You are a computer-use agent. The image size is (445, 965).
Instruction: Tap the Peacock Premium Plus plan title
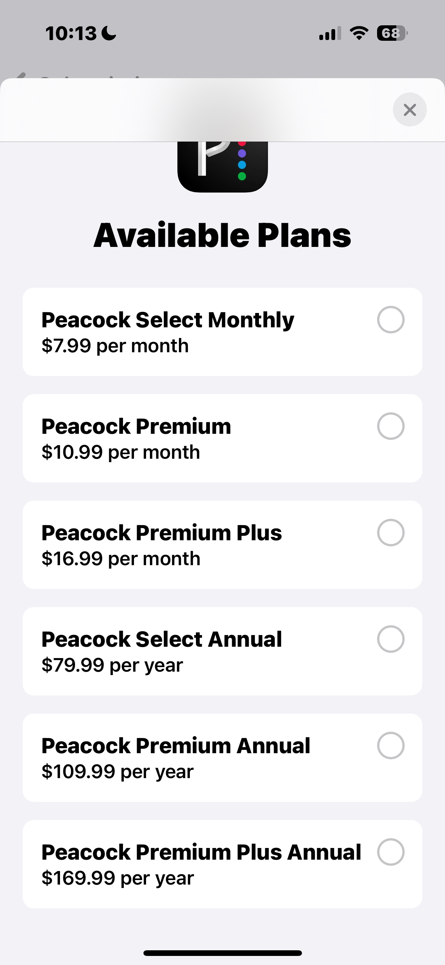tap(162, 533)
